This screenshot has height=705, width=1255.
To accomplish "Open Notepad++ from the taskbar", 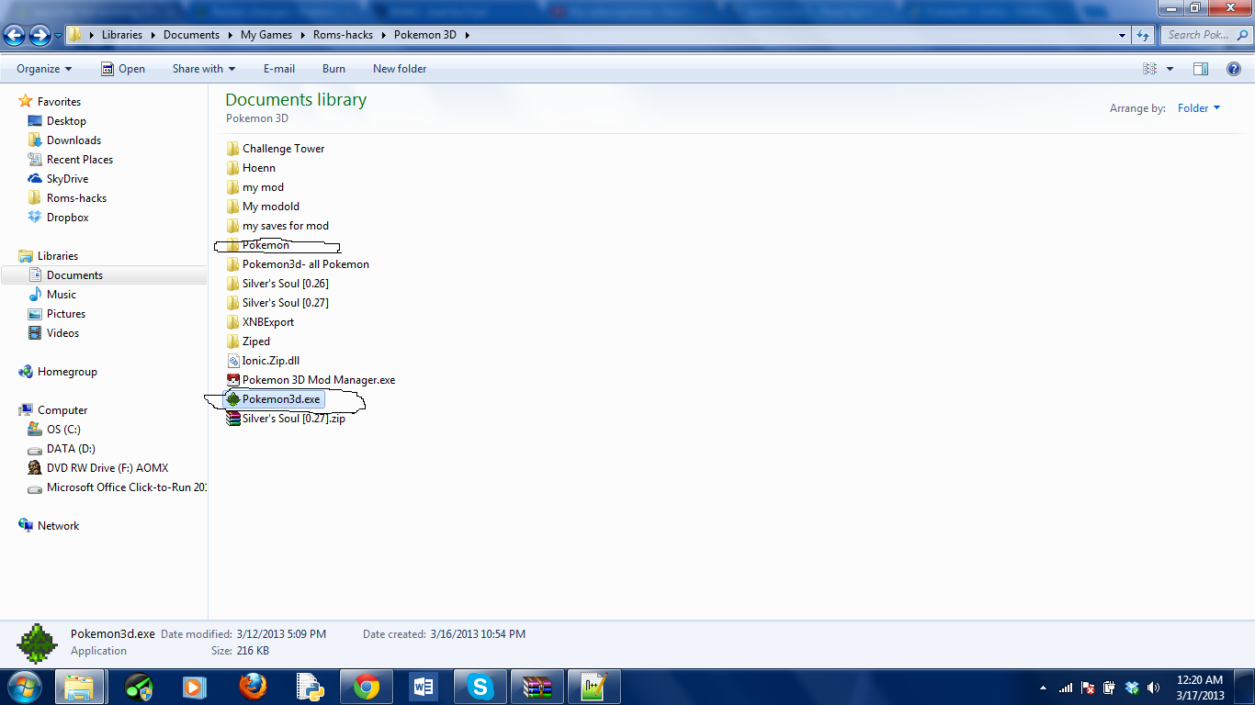I will [594, 687].
